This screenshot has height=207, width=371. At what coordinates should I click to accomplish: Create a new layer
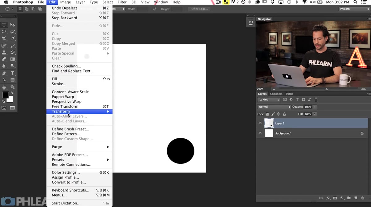tap(356, 198)
